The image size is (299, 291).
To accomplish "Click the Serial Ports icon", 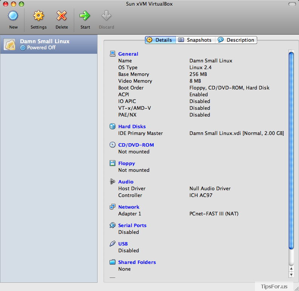I will 113,225.
